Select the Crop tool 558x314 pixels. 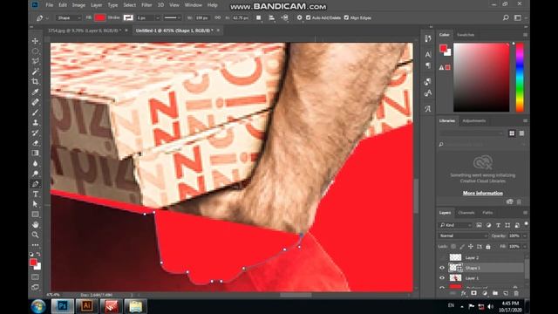coord(35,81)
